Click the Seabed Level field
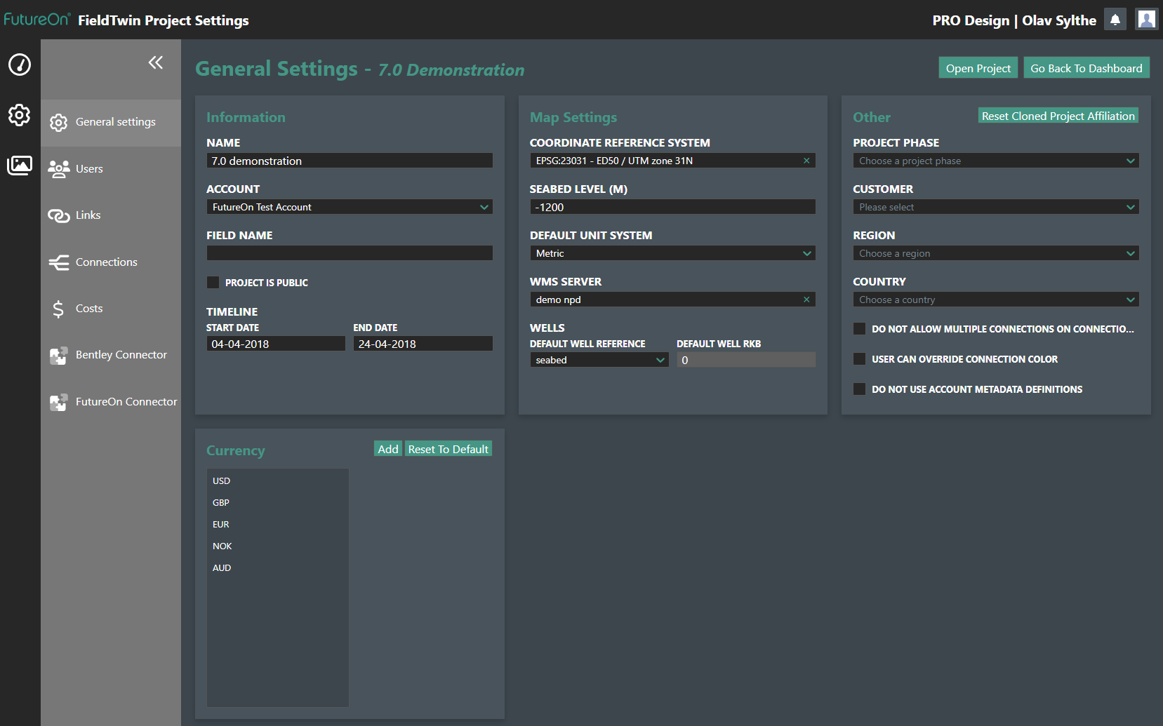Screen dimensions: 1163x726 (672, 207)
